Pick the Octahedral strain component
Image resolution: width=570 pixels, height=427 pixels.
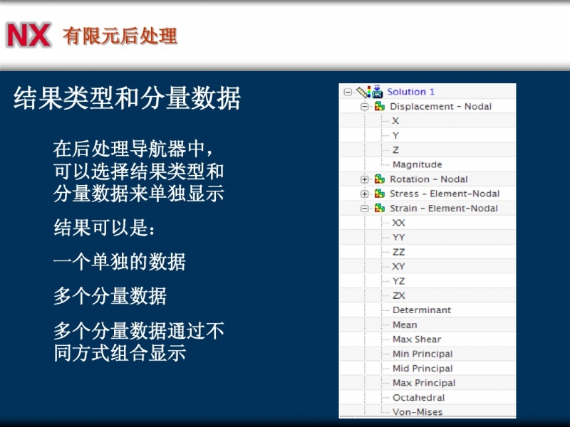(x=418, y=397)
